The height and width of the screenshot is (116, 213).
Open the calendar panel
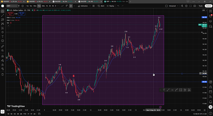click(x=211, y=92)
